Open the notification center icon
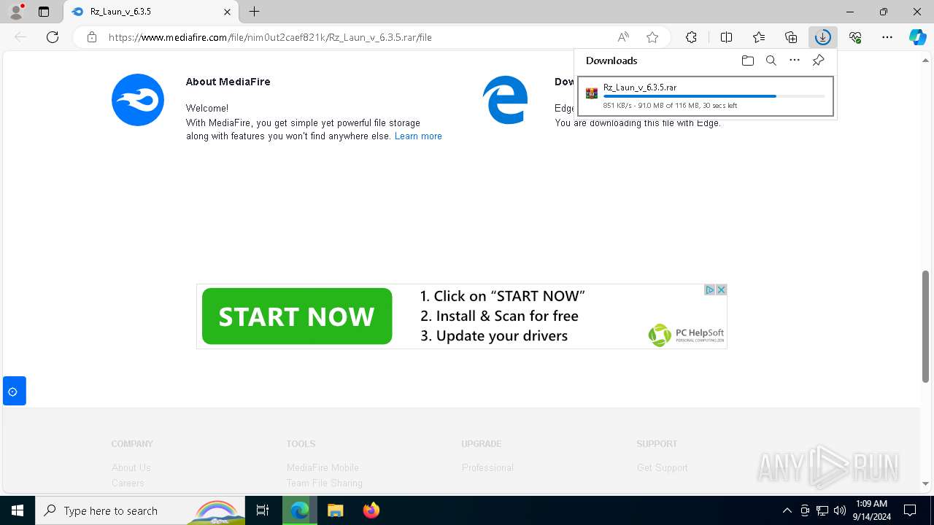This screenshot has width=934, height=525. coord(910,510)
